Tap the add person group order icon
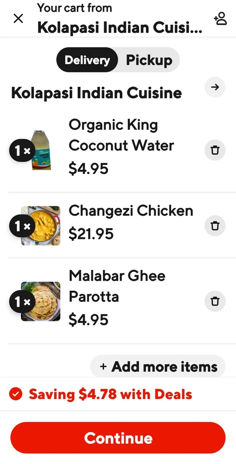Viewport: 236px width, 464px height. [220, 19]
